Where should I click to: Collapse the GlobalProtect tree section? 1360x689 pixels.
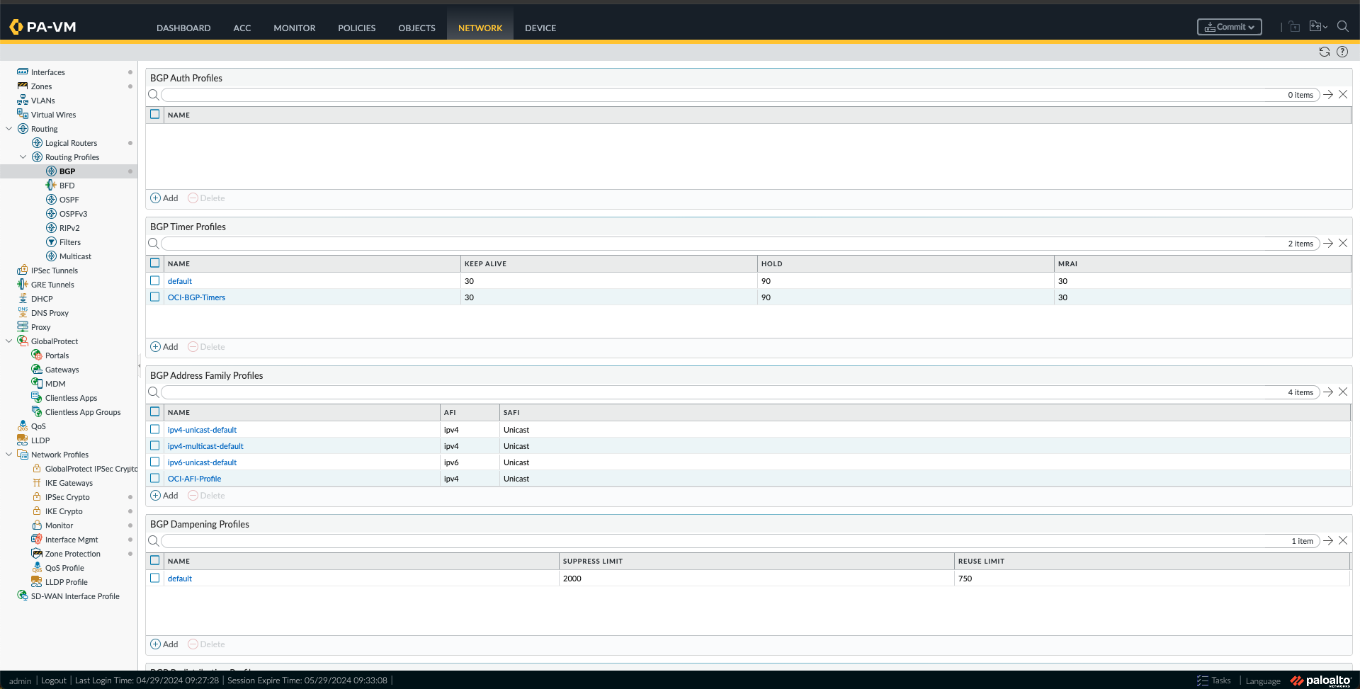point(9,341)
